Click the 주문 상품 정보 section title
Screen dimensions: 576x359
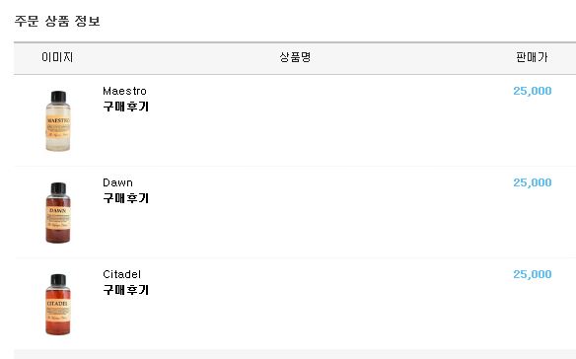point(57,21)
